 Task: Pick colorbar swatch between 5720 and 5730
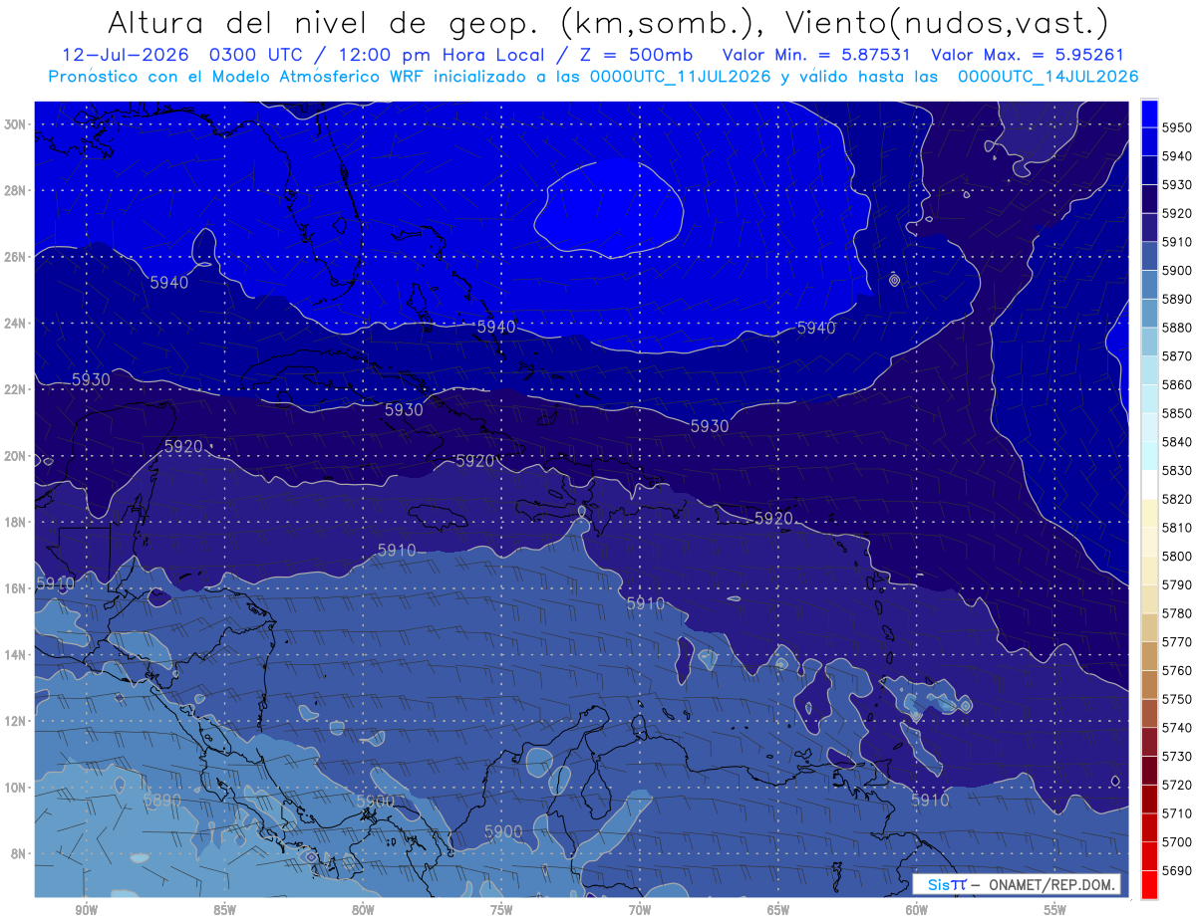pos(1149,771)
